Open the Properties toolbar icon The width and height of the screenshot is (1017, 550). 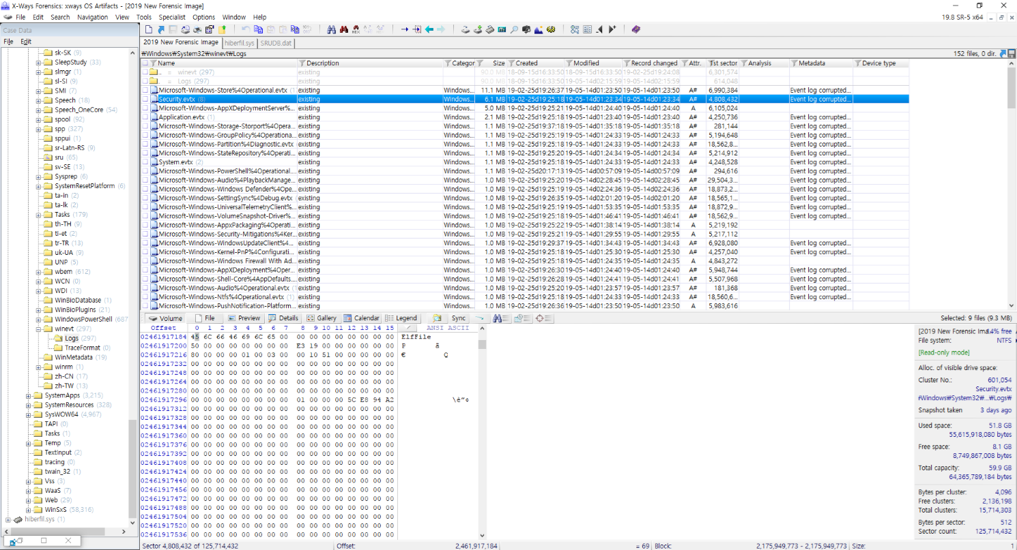coord(210,29)
